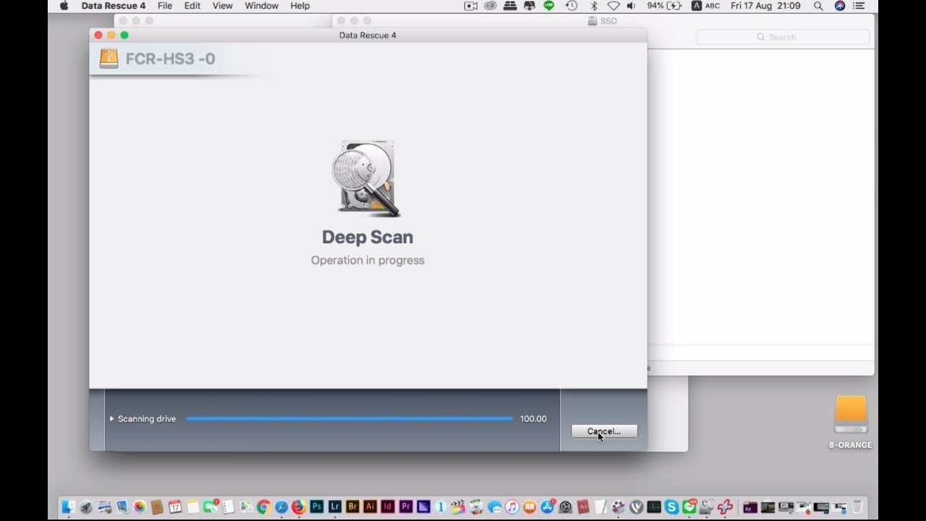Viewport: 926px width, 521px height.
Task: Click the ABC input source menu
Action: tap(705, 6)
